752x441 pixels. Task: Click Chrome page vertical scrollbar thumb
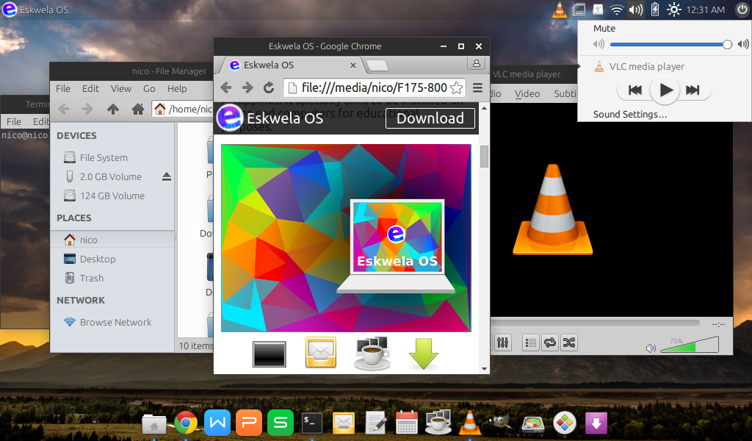[485, 157]
